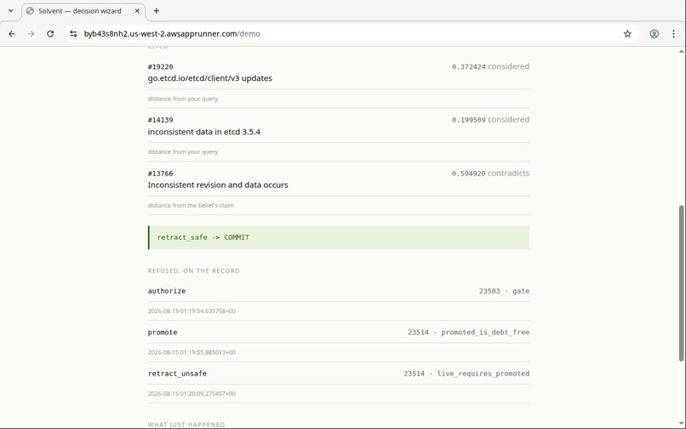686x429 pixels.
Task: Click timestamp 2026-08-15 01:19:55.885013+00
Action: coord(192,352)
